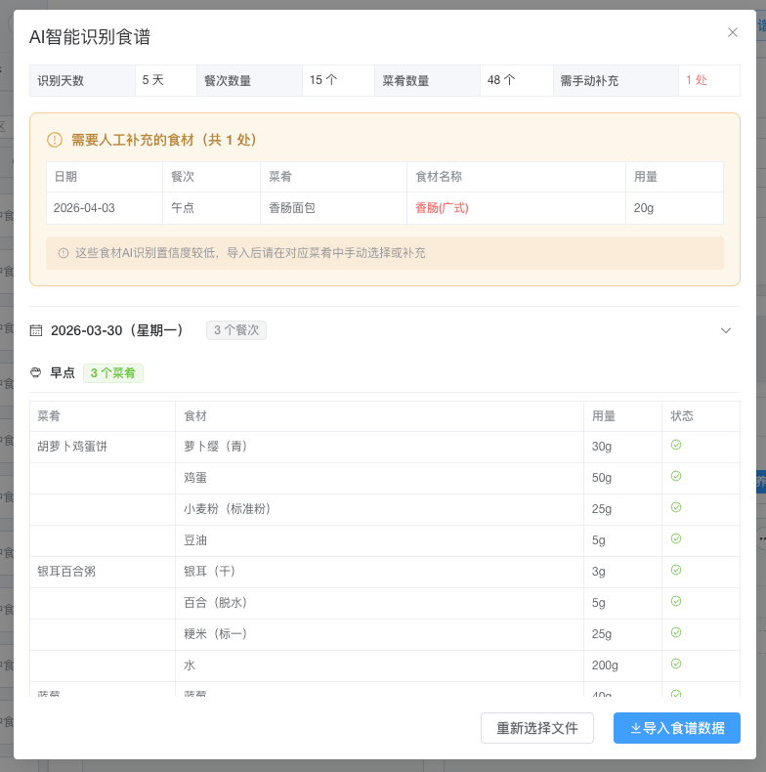This screenshot has height=772, width=766.
Task: Click the status check icon for 粳米（标一）
Action: point(676,632)
